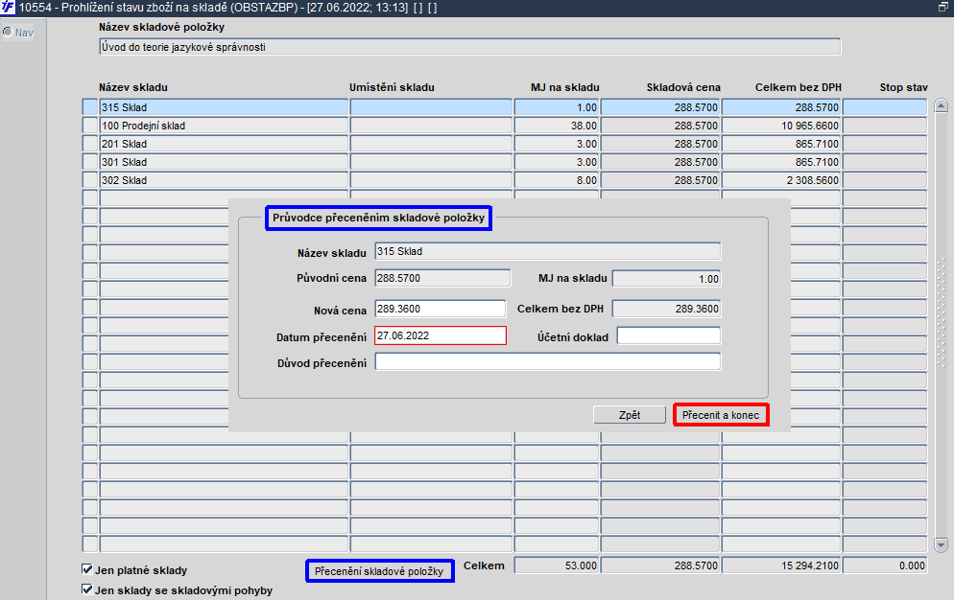Click the row selector for '100 Prodejní sklad'

pyautogui.click(x=90, y=126)
